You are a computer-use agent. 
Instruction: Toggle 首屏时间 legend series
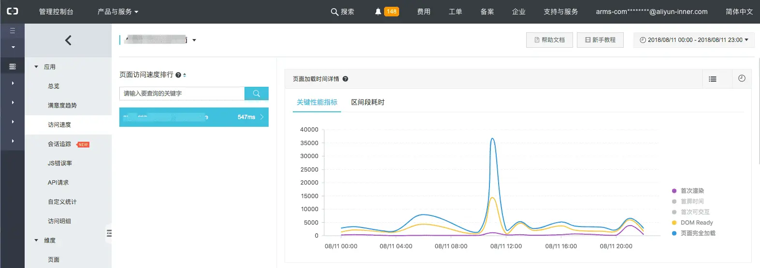[x=688, y=201]
